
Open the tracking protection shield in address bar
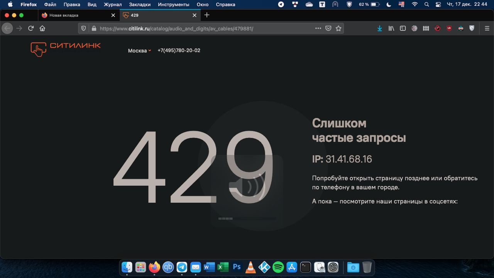[84, 28]
